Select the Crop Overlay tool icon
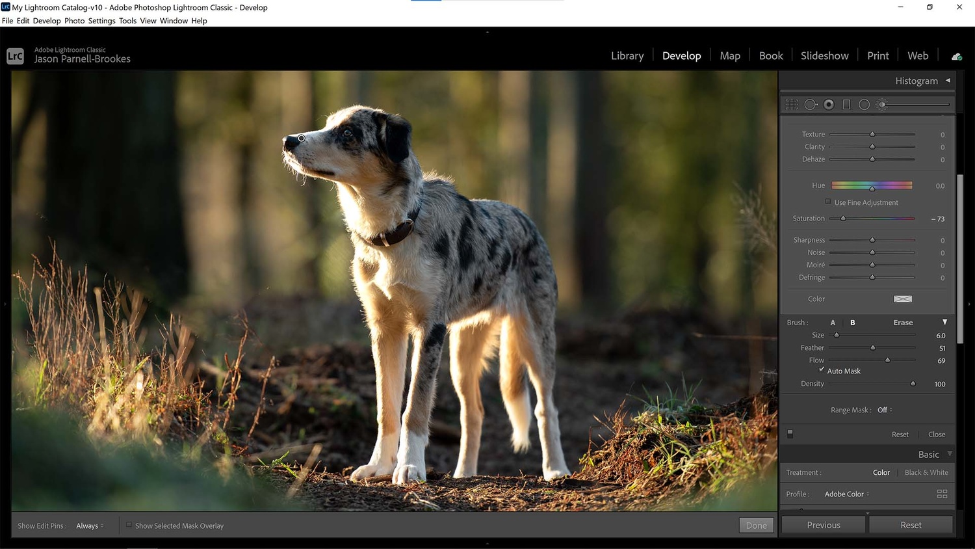975x549 pixels. click(x=791, y=104)
